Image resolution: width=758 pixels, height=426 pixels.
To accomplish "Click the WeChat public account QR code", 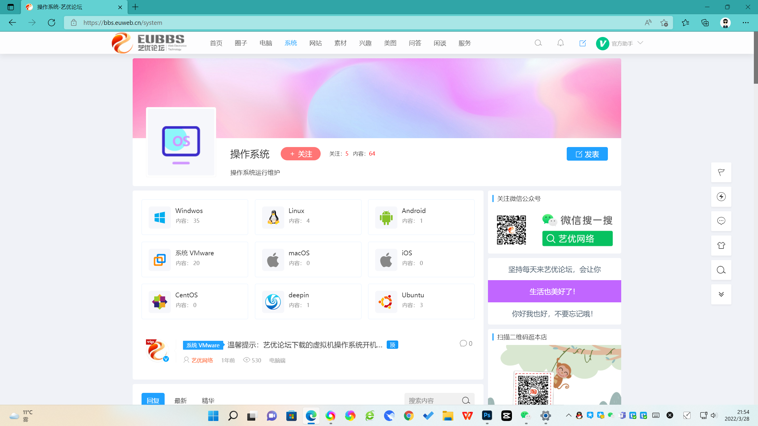I will (511, 230).
